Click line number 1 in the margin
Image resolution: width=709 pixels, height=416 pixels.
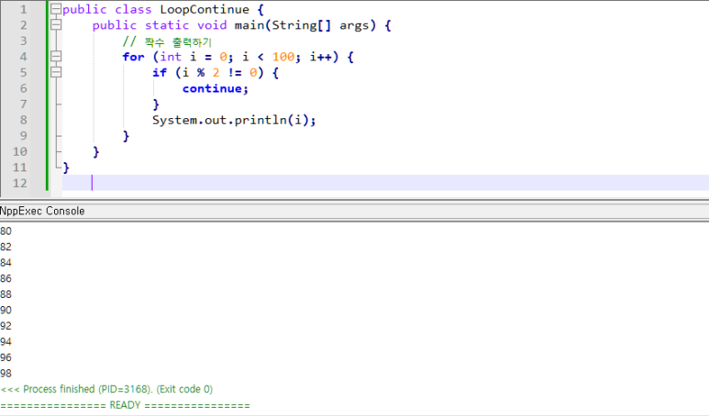pos(23,9)
